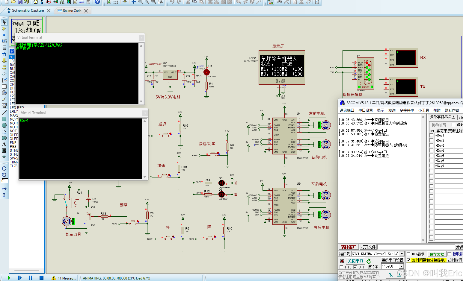This screenshot has width=463, height=281.
Task: Select the 多条字符串发送 tab
Action: click(442, 117)
